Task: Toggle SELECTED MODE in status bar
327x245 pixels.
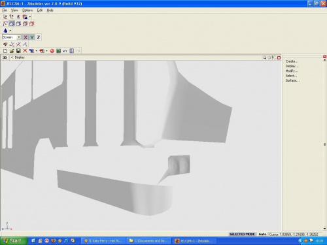Action: (x=242, y=234)
